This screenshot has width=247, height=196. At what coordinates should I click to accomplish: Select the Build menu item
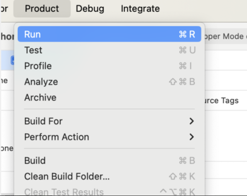(x=109, y=161)
